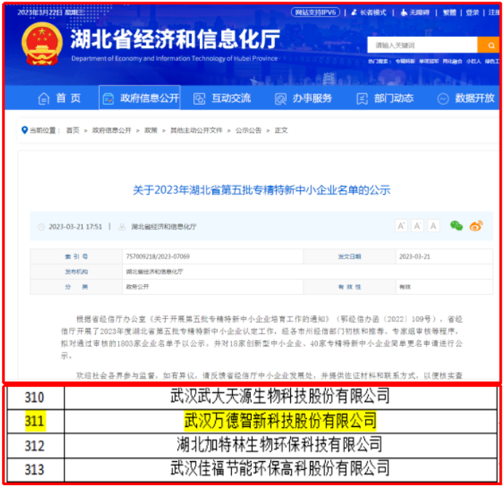Image resolution: width=504 pixels, height=488 pixels.
Task: Click the 请输入关键词 search input field
Action: coord(423,45)
